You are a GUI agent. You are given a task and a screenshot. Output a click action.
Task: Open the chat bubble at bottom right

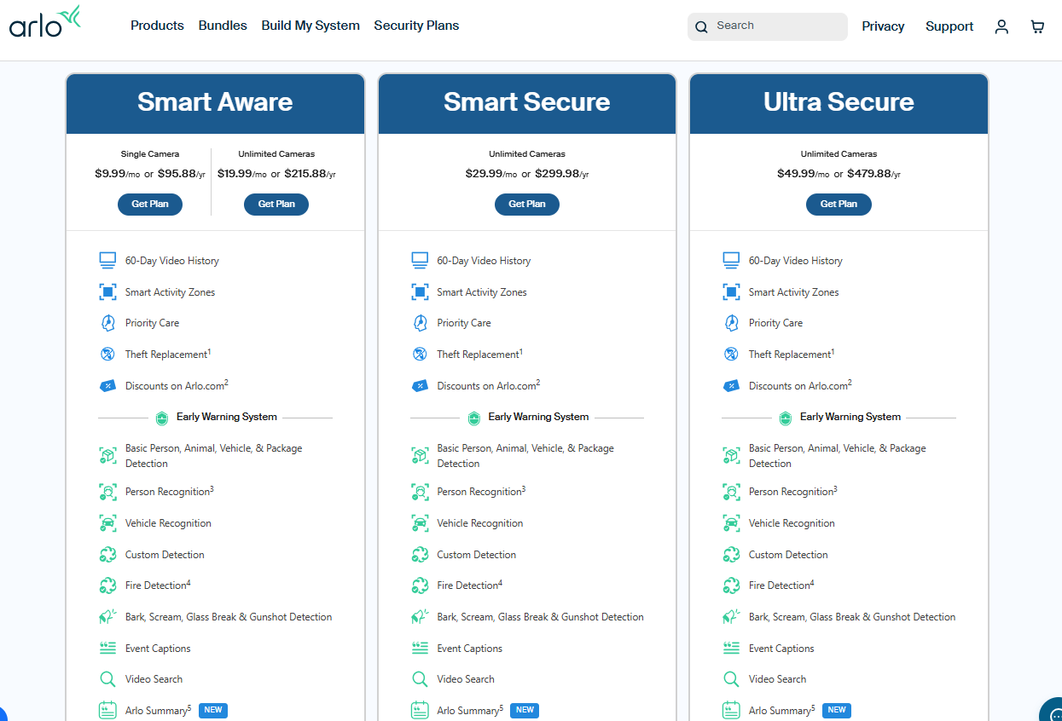(1051, 711)
